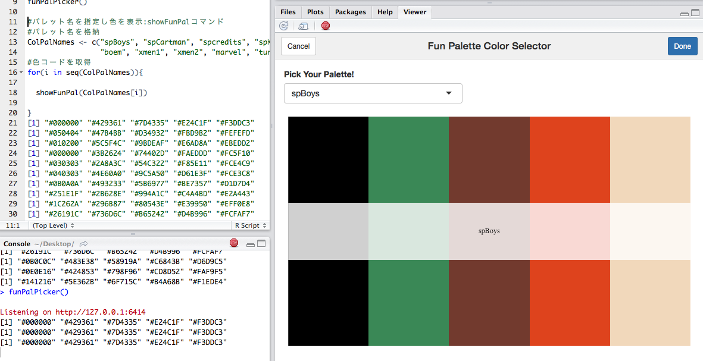Click pale pink swatch in middle band
This screenshot has width=703, height=361.
pos(570,231)
